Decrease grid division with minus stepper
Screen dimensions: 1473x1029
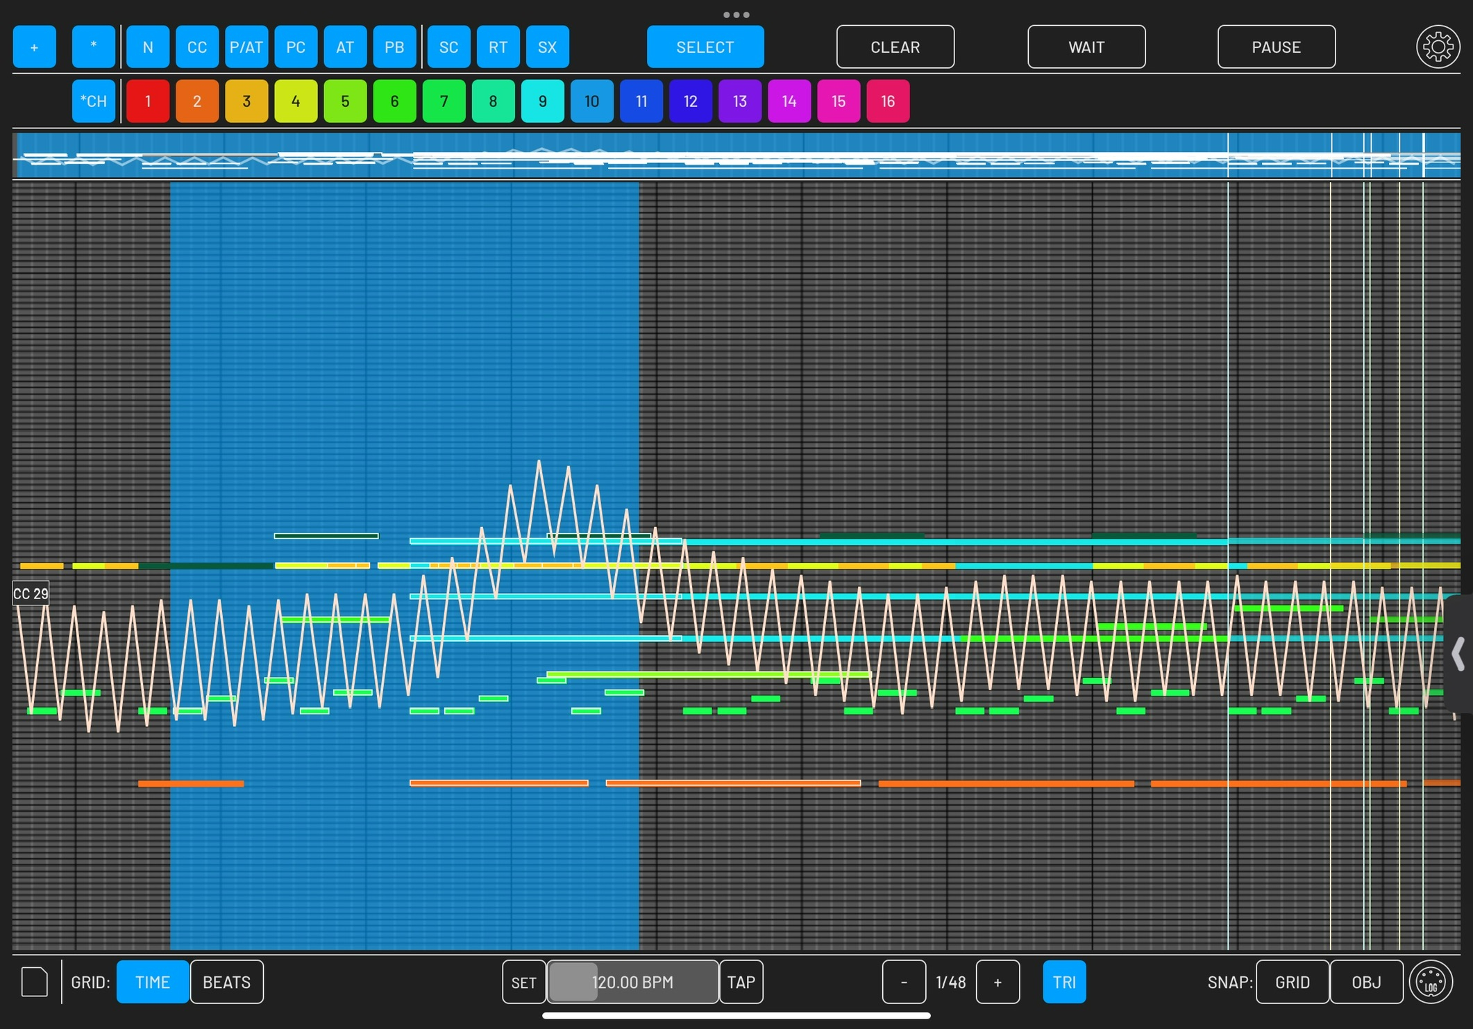(x=904, y=982)
